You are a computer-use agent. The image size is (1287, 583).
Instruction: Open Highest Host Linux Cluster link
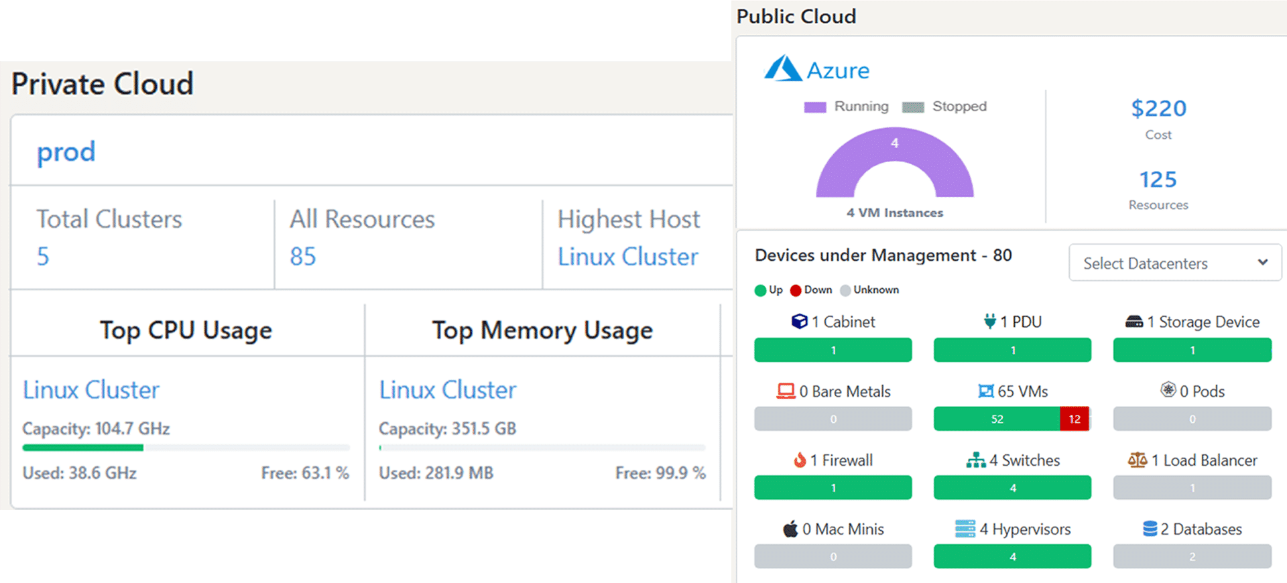627,257
